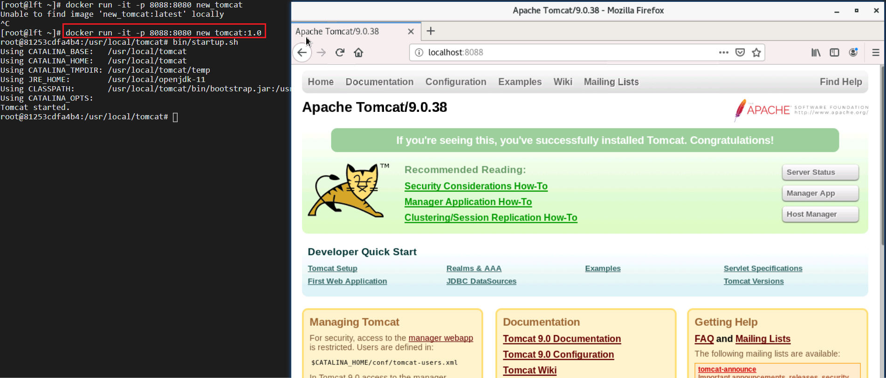Viewport: 886px width, 378px height.
Task: Open a new tab with plus icon
Action: pos(431,31)
